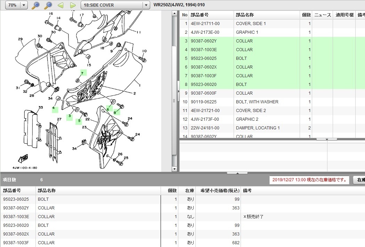Select 90387-0602X in upper list row 6
This screenshot has height=247, width=365.
[204, 67]
